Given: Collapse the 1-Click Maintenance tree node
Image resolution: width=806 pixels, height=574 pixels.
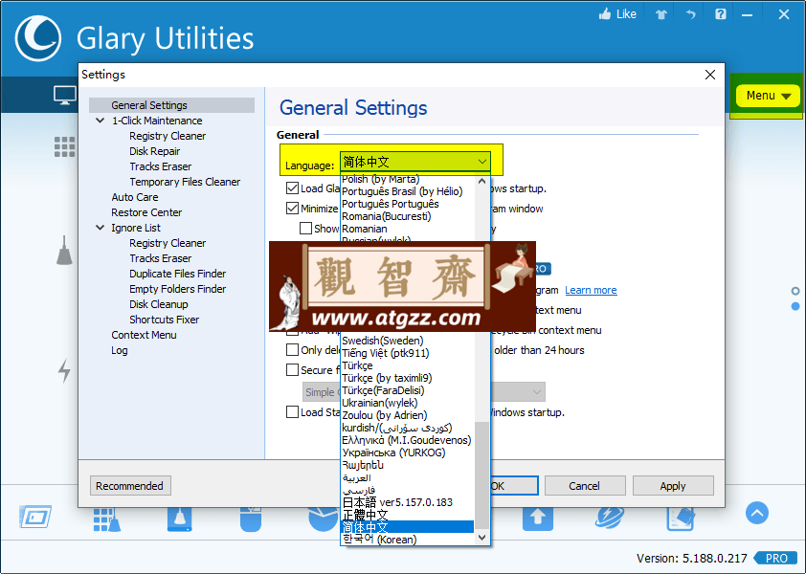Looking at the screenshot, I should 101,121.
